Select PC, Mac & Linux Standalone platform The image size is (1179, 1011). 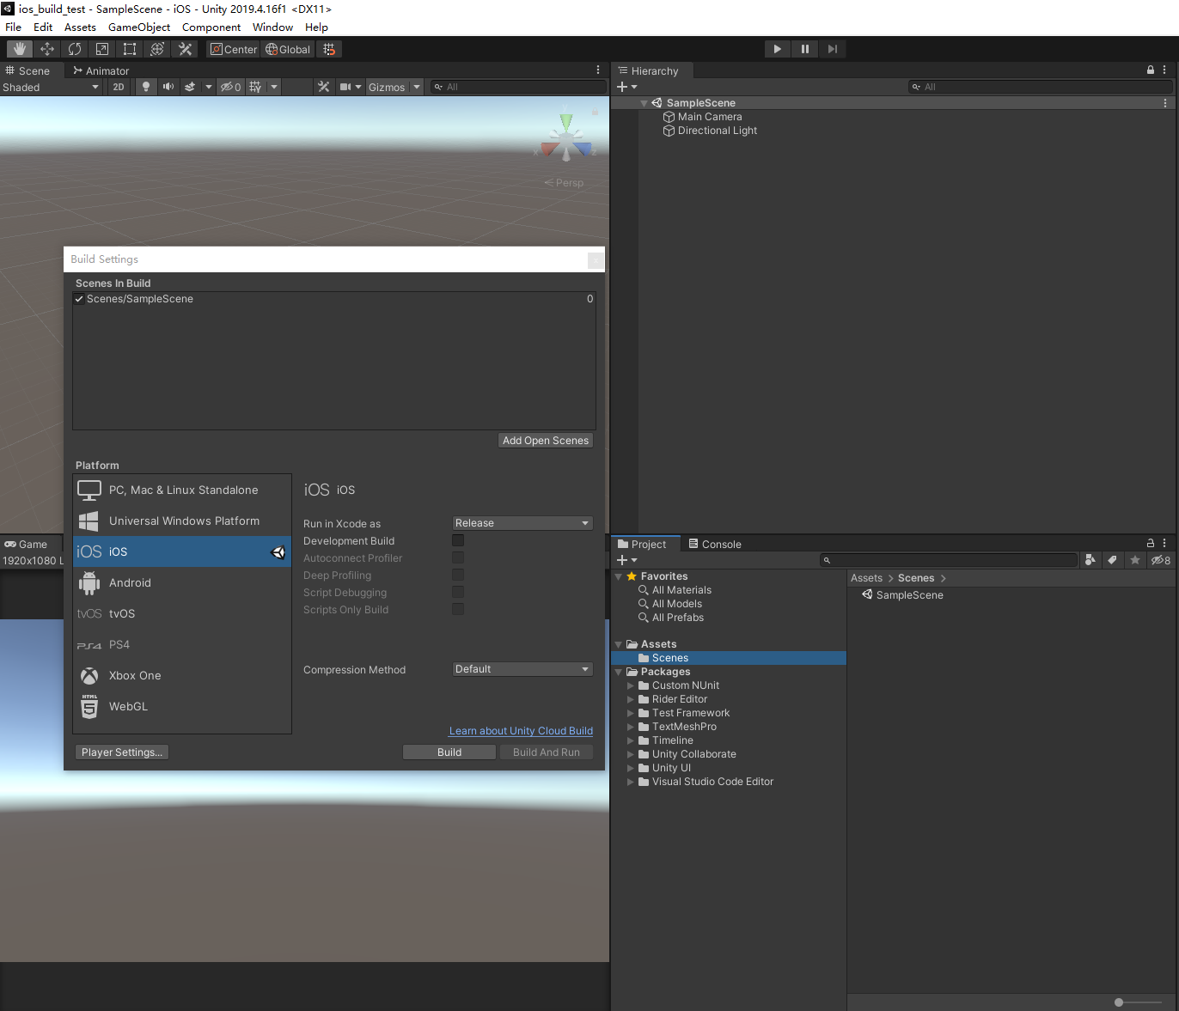(x=182, y=490)
